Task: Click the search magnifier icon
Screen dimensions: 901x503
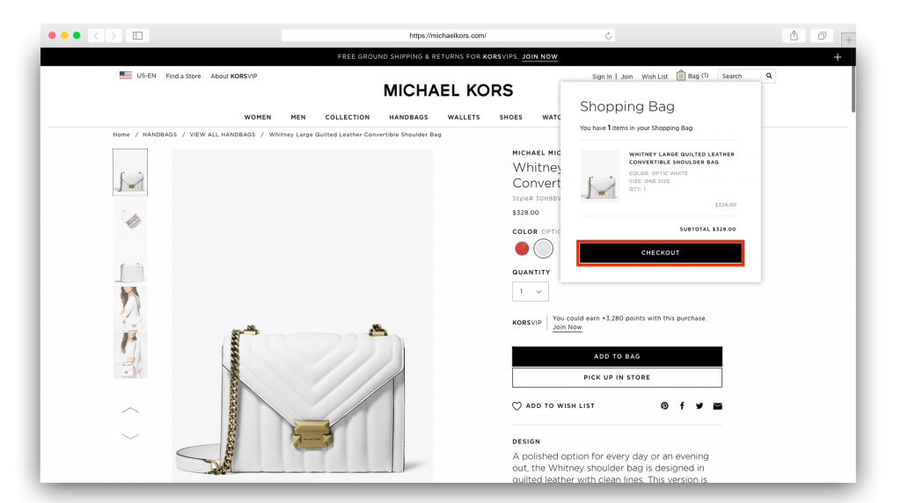Action: point(769,76)
